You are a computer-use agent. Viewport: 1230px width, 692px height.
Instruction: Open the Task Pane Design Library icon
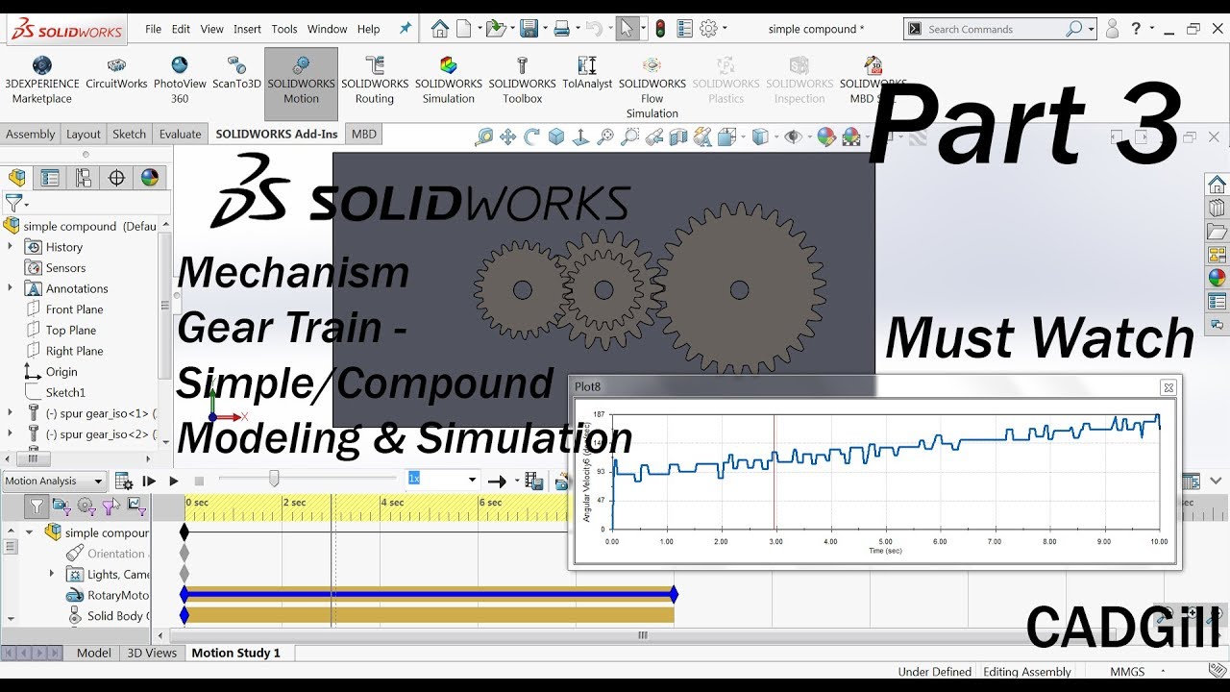[1218, 208]
